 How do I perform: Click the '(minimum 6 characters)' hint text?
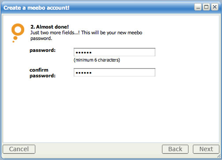point(97,60)
